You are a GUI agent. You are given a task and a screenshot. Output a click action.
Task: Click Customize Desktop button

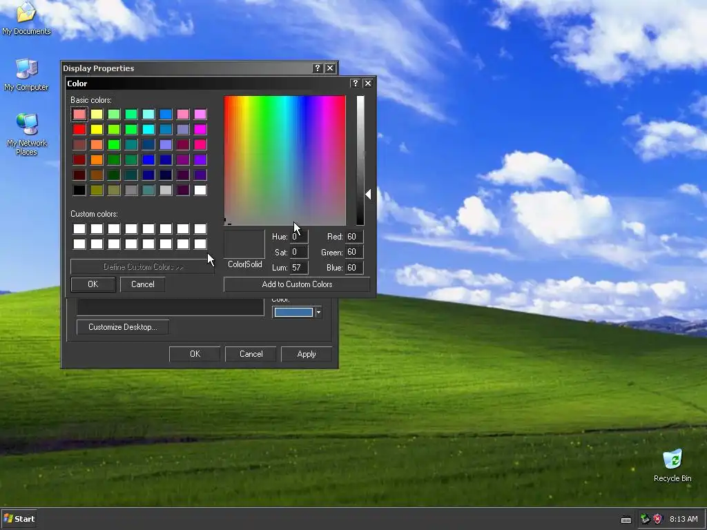point(123,327)
